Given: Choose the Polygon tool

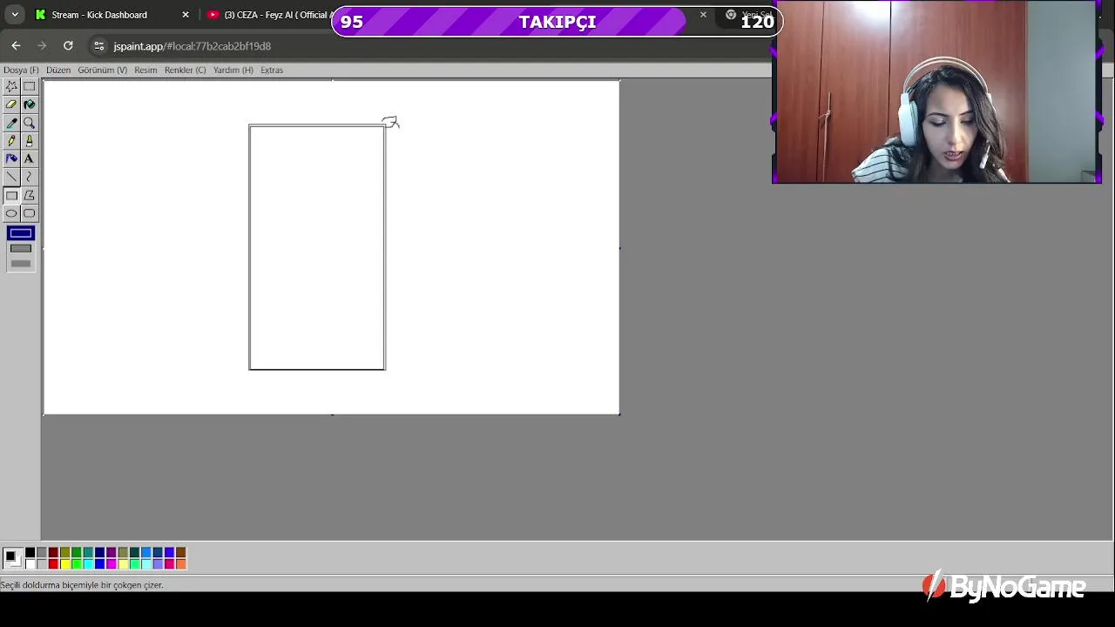Looking at the screenshot, I should pos(29,195).
